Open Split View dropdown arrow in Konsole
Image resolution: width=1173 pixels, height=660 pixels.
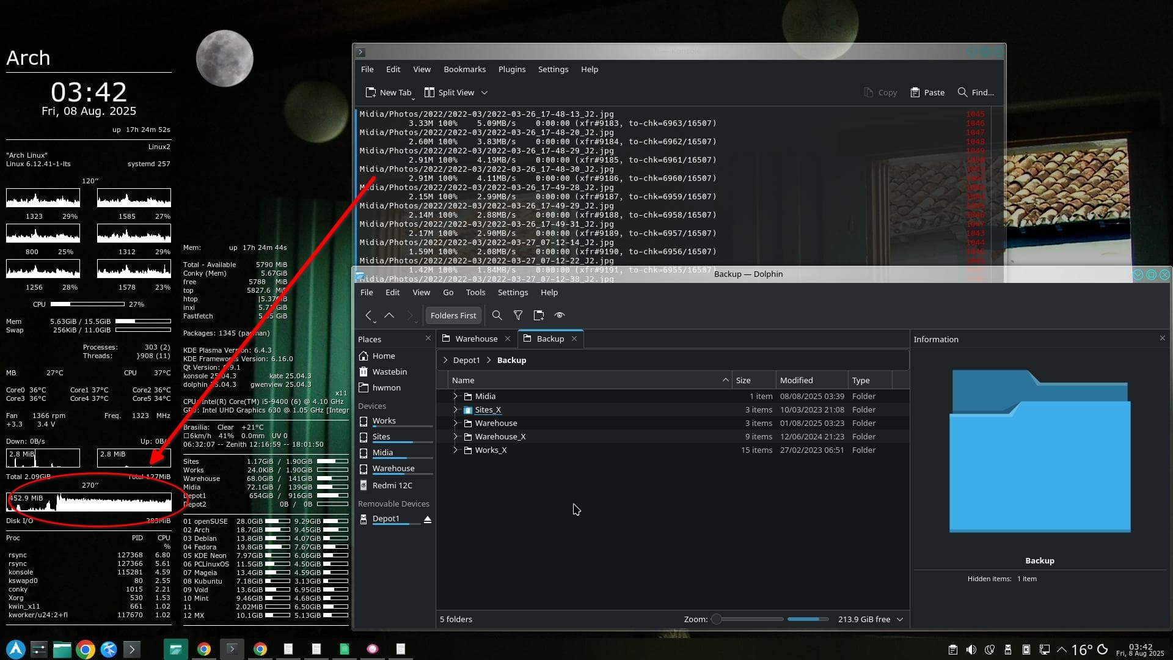click(x=484, y=92)
